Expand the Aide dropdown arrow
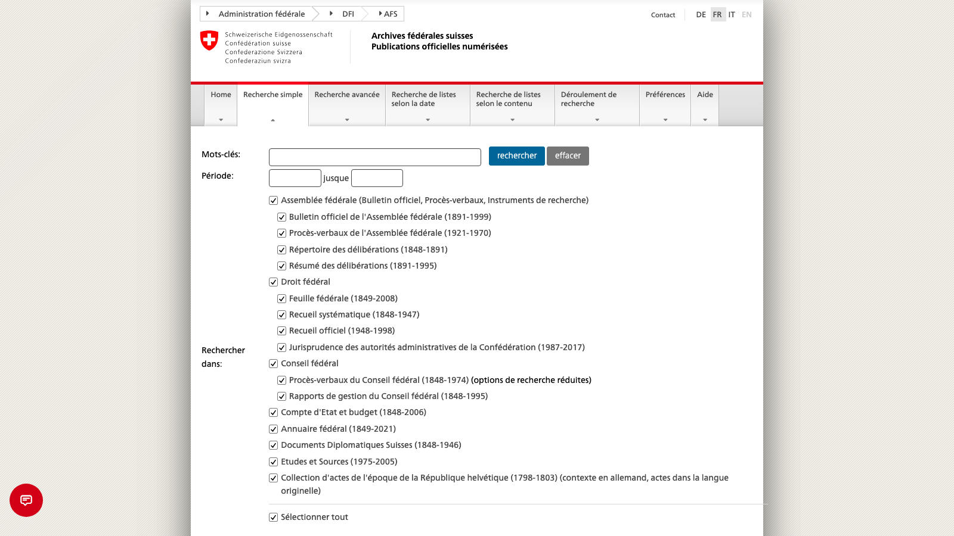Image resolution: width=954 pixels, height=536 pixels. coord(705,119)
